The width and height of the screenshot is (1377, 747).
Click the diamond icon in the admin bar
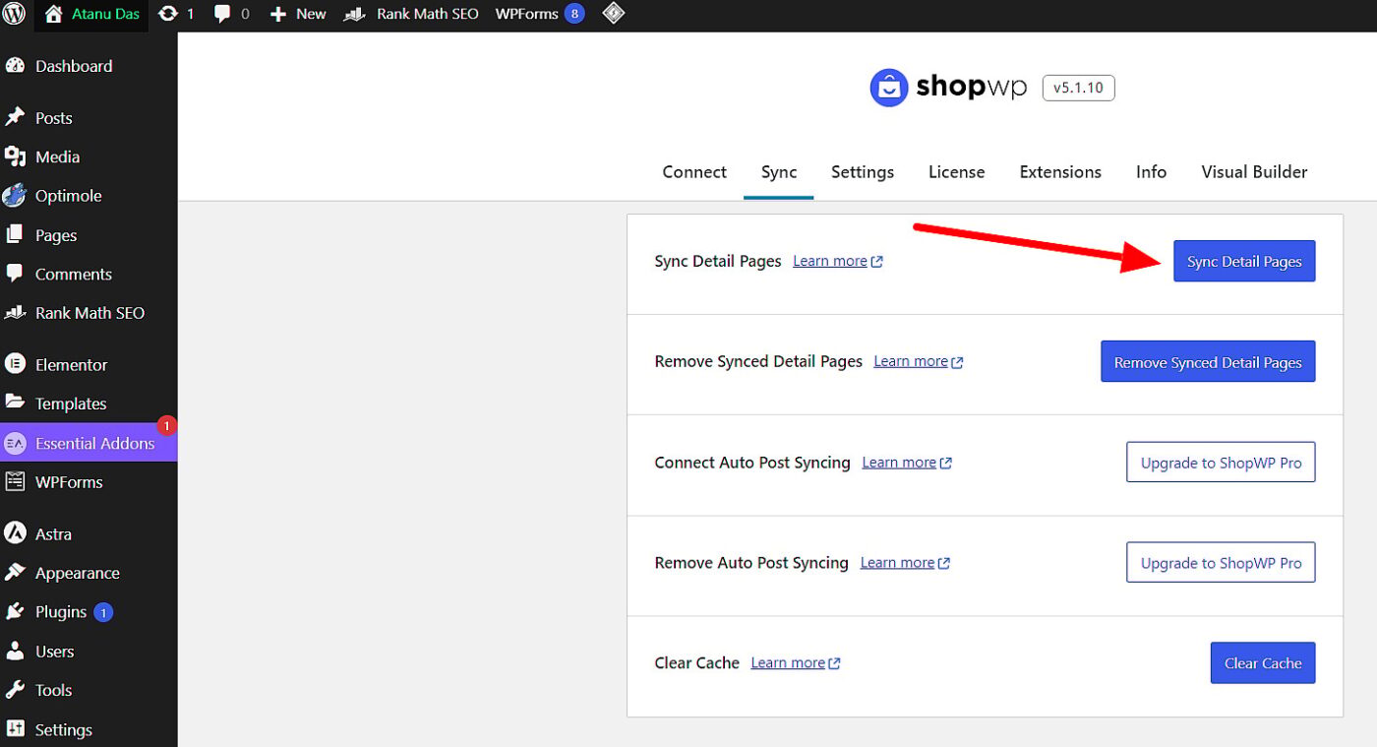pyautogui.click(x=614, y=14)
